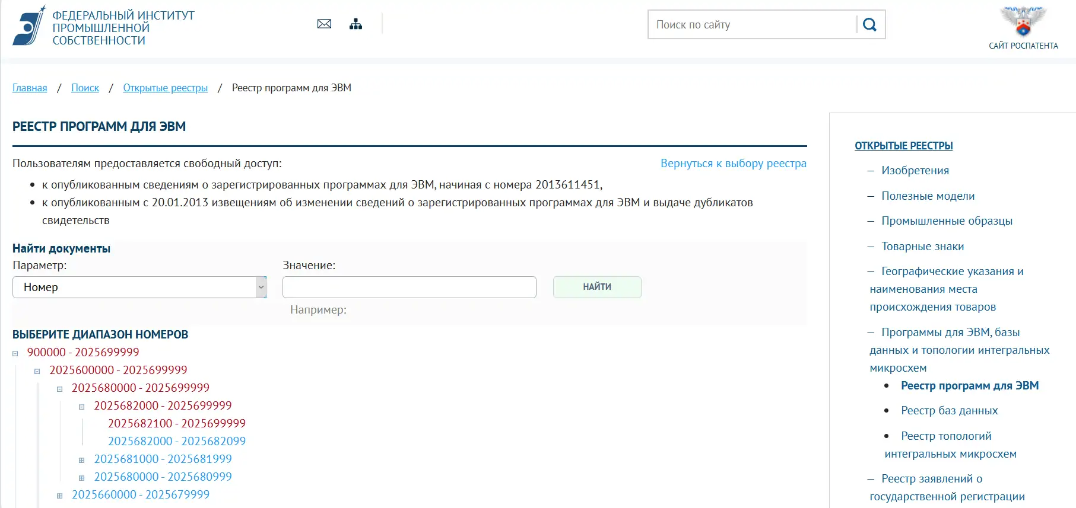
Task: Collapse the 900000 - 2025699999 tree node
Action: click(15, 354)
